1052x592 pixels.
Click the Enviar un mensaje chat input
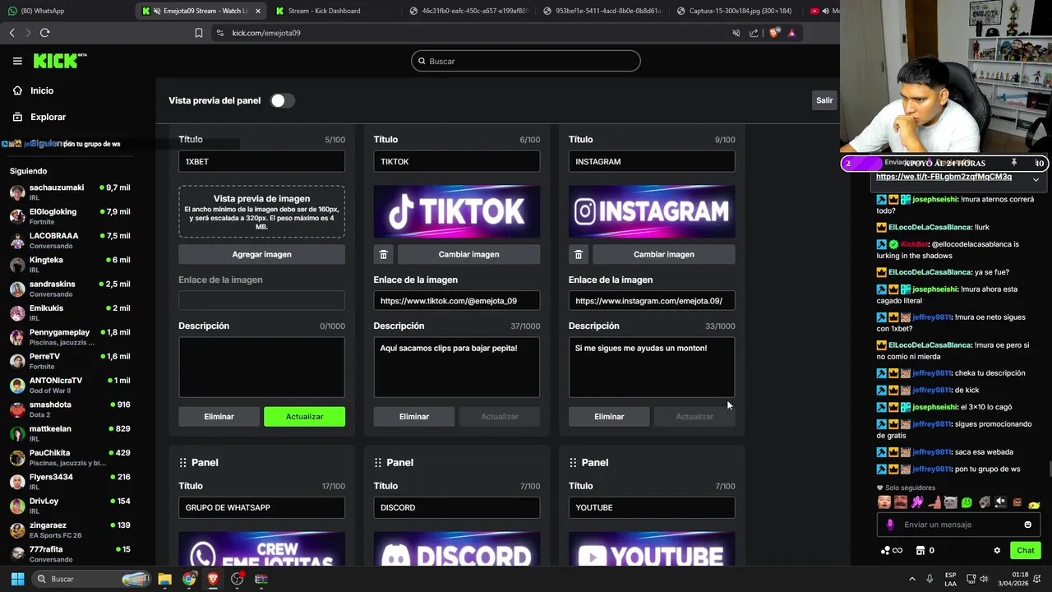pos(958,525)
